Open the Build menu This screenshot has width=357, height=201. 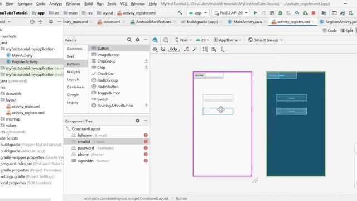(88, 4)
